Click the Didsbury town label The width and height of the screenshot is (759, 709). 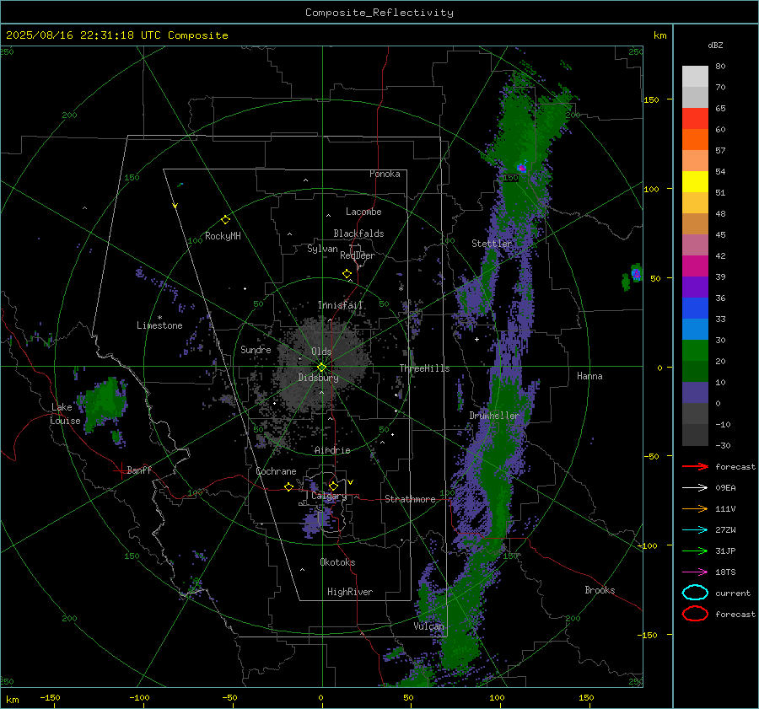[318, 378]
